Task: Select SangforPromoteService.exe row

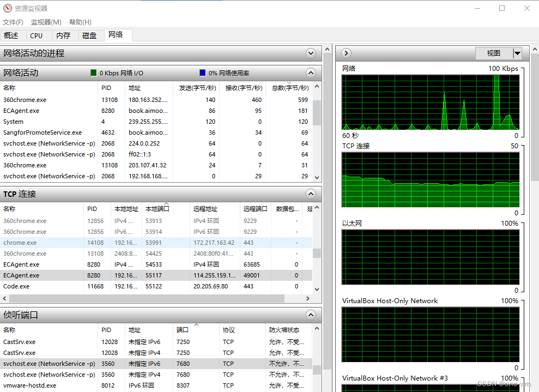Action: click(x=156, y=132)
